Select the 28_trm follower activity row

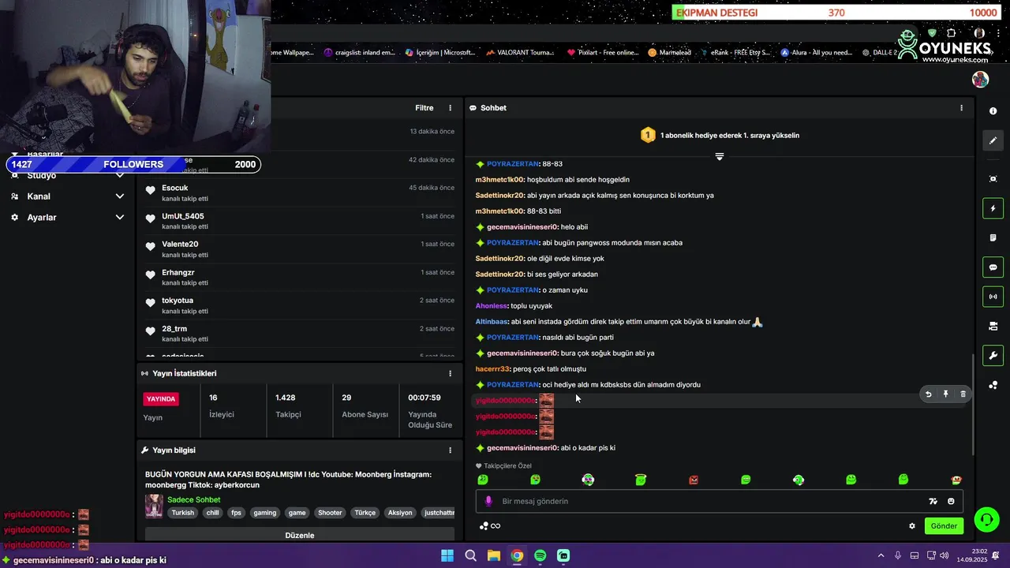300,334
